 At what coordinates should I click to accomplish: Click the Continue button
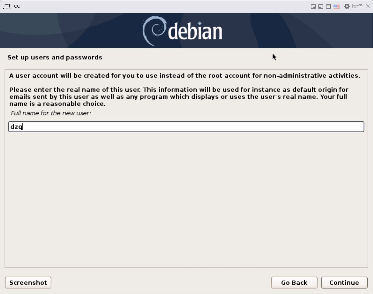(x=344, y=283)
